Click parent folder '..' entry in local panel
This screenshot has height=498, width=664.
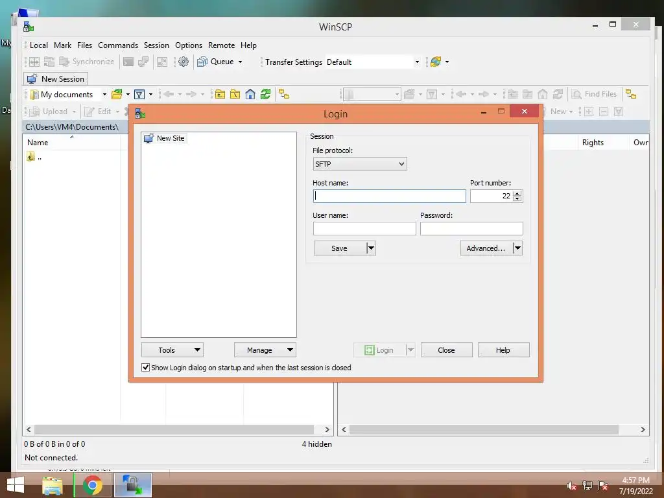(34, 157)
